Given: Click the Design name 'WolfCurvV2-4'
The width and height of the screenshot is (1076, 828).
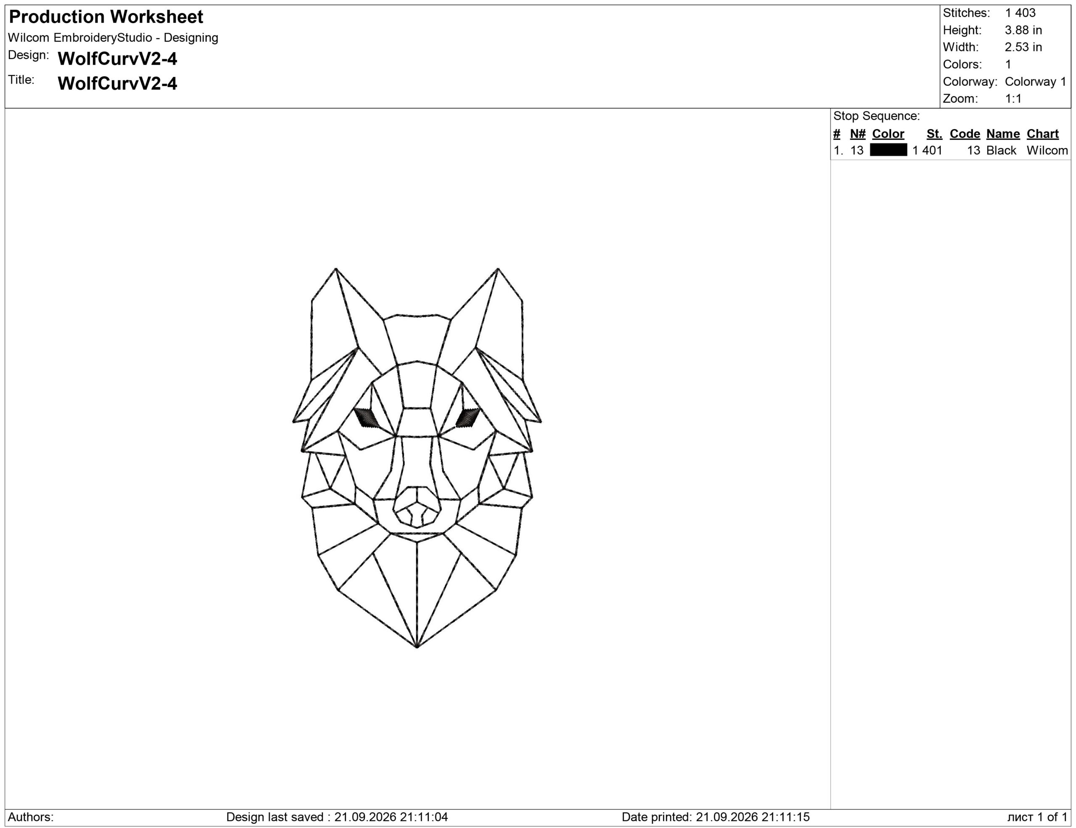Looking at the screenshot, I should (117, 59).
